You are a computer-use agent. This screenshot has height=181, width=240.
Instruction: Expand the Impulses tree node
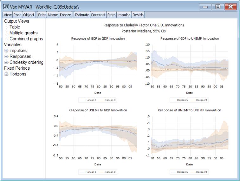tap(6, 51)
